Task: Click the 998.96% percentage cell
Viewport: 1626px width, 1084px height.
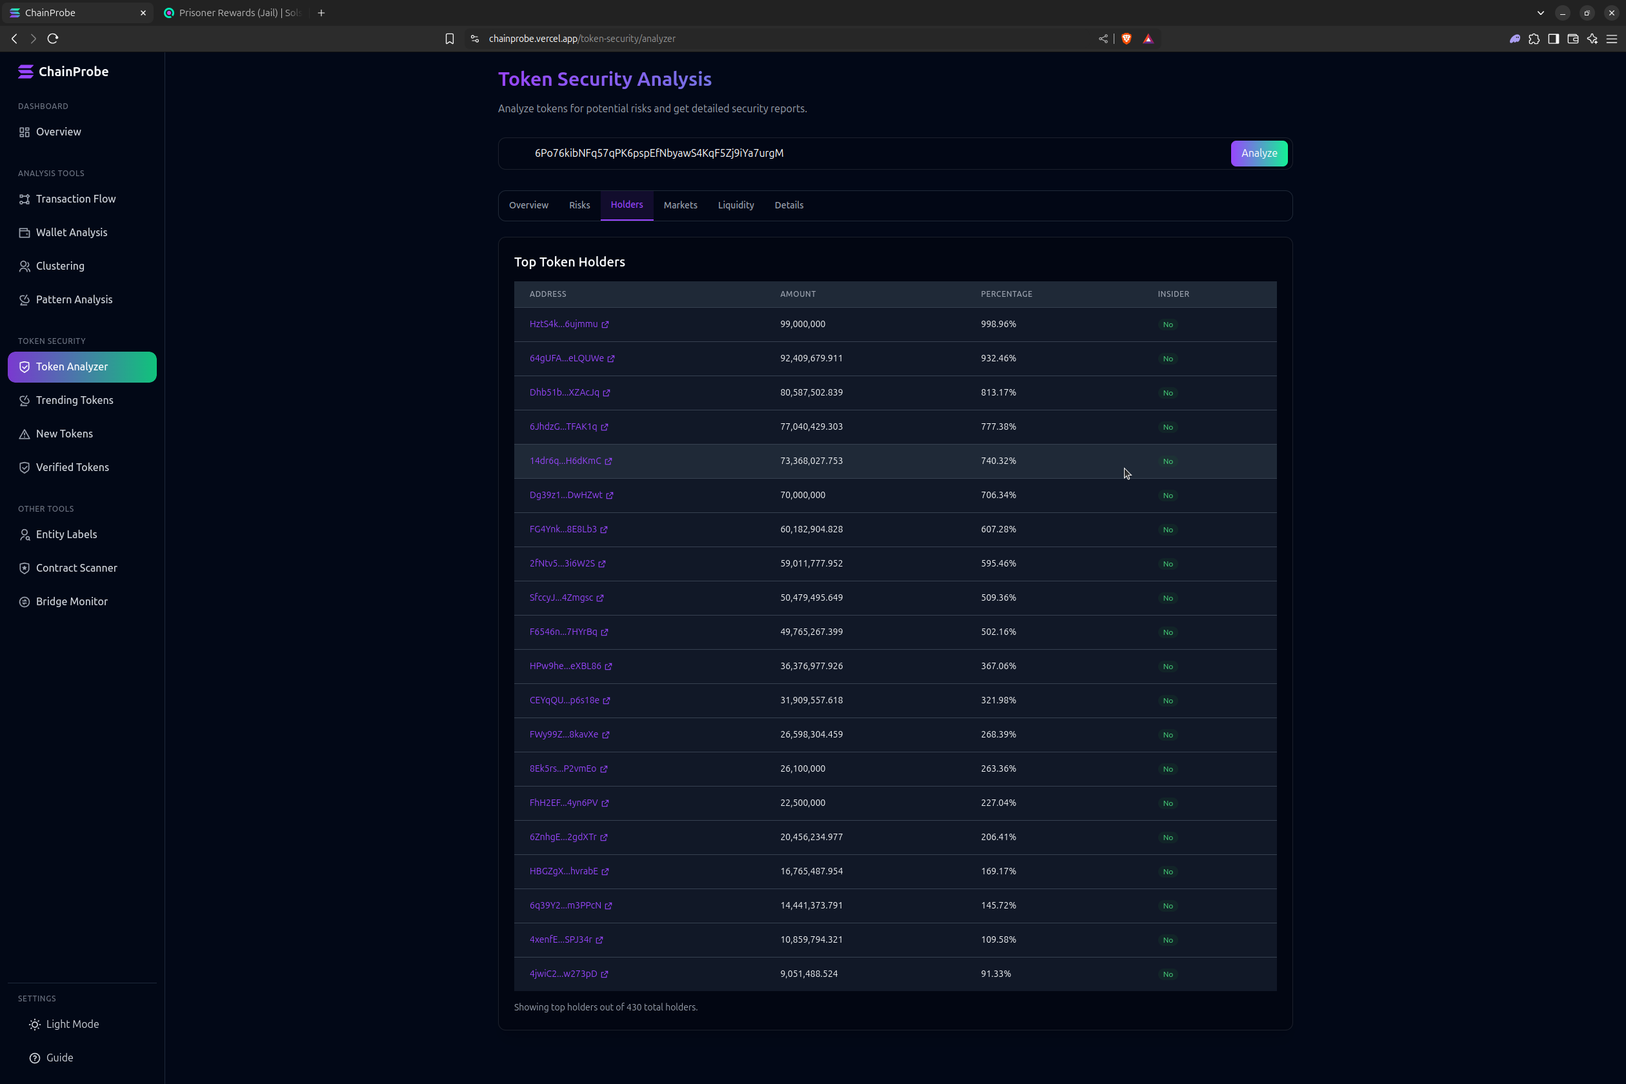Action: (x=998, y=324)
